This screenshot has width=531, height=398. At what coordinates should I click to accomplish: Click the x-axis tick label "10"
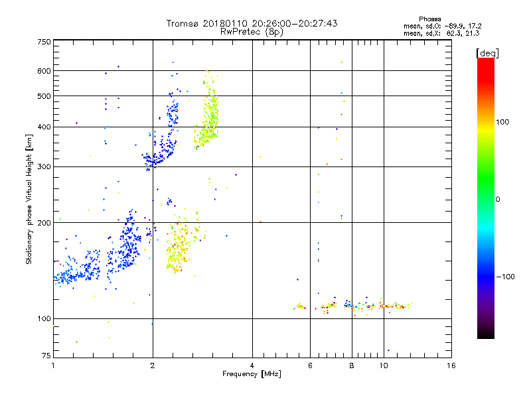384,365
